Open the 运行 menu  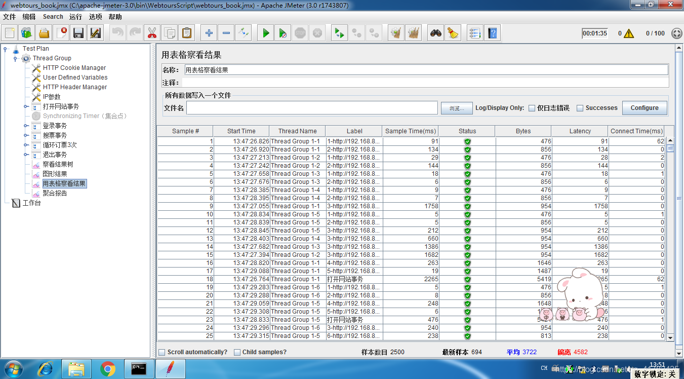coord(75,17)
